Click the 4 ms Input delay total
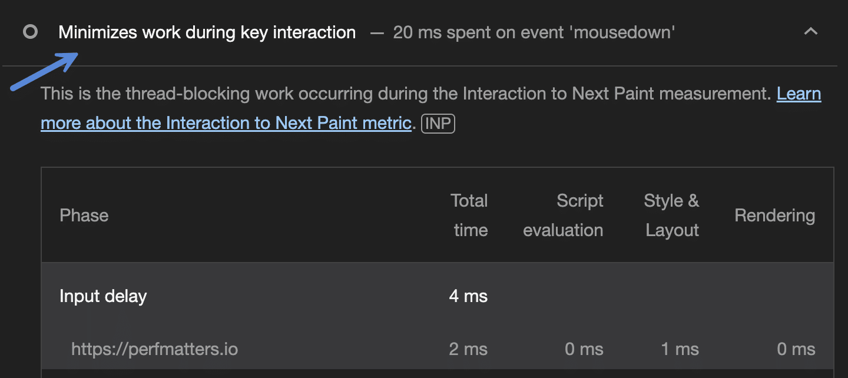 click(468, 296)
